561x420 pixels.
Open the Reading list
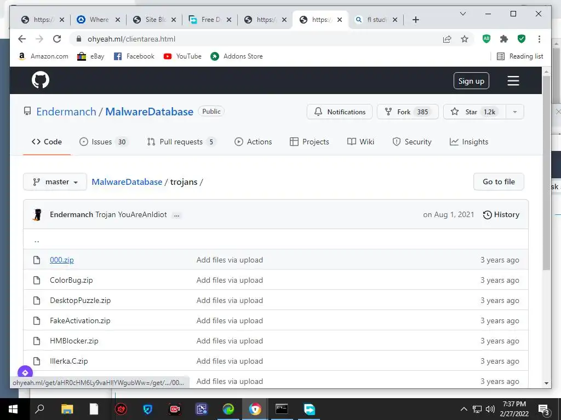click(x=520, y=56)
